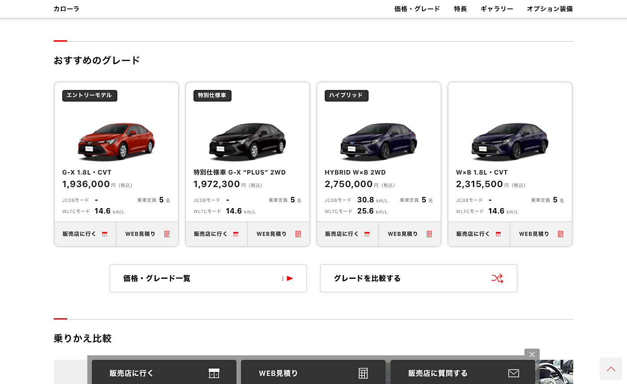This screenshot has height=384, width=627.
Task: Click WEB見積り on W×B 1.8L card
Action: pyautogui.click(x=541, y=234)
